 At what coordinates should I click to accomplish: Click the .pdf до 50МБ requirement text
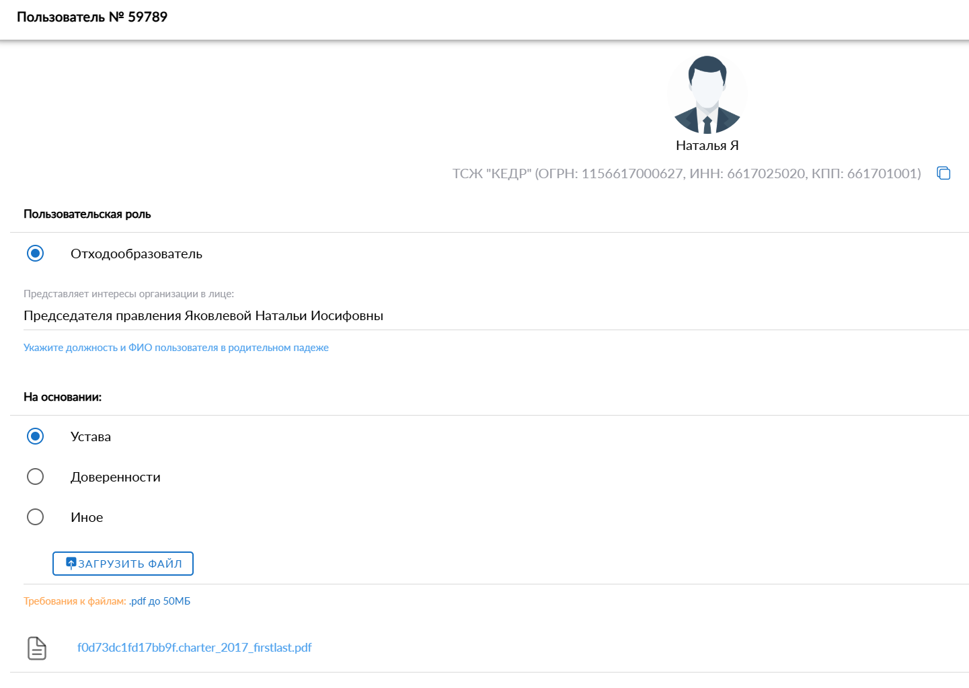160,601
